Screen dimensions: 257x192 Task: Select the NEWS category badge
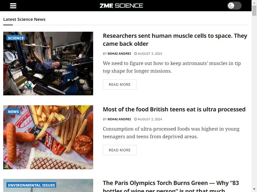13,112
